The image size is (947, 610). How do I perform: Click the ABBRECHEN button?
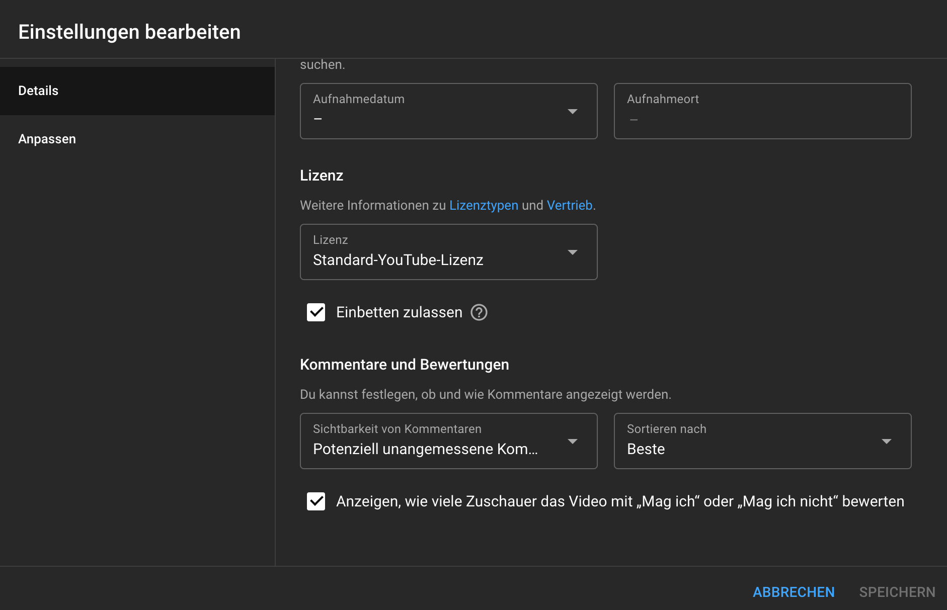[x=794, y=592]
